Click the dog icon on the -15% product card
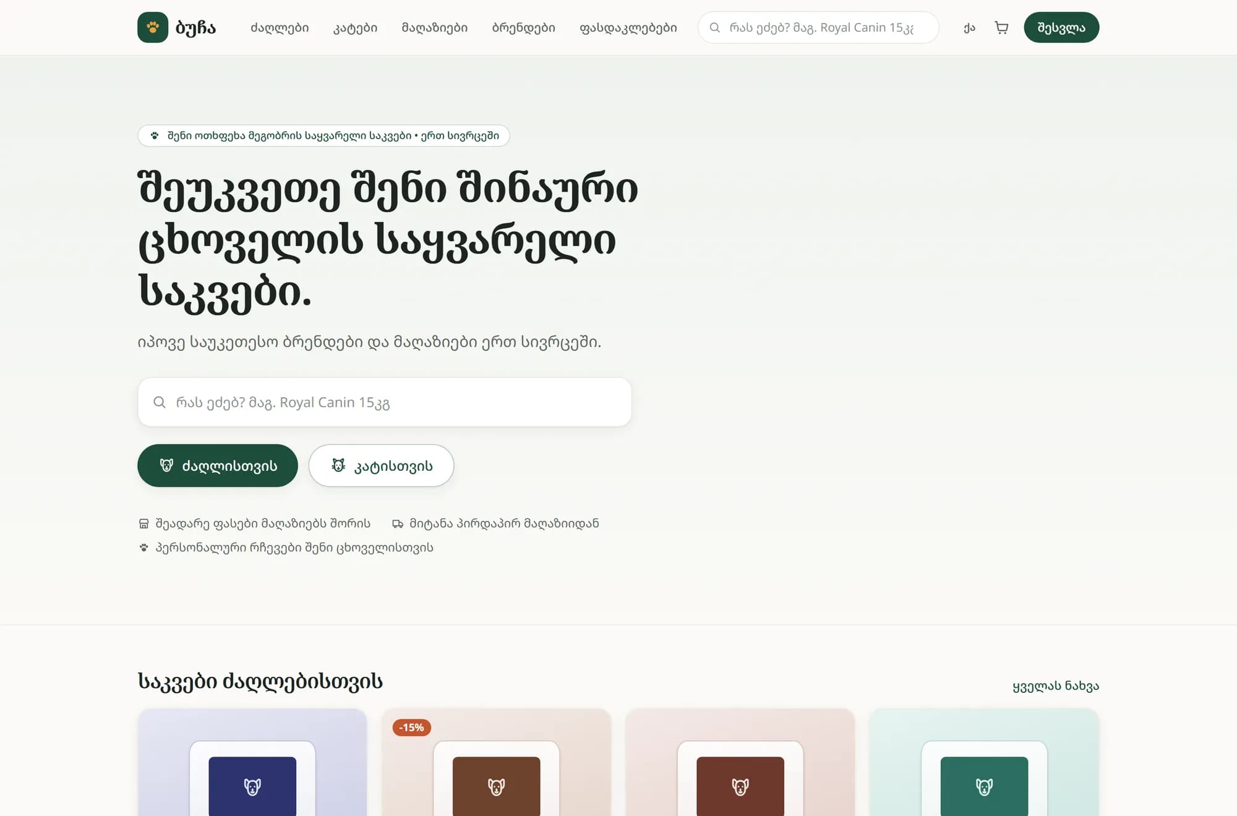Image resolution: width=1237 pixels, height=816 pixels. pos(496,787)
